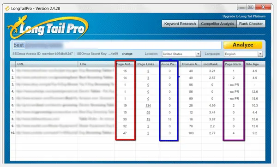The width and height of the screenshot is (277, 167).
Task: Go to the Rank Checker tab
Action: (251, 24)
